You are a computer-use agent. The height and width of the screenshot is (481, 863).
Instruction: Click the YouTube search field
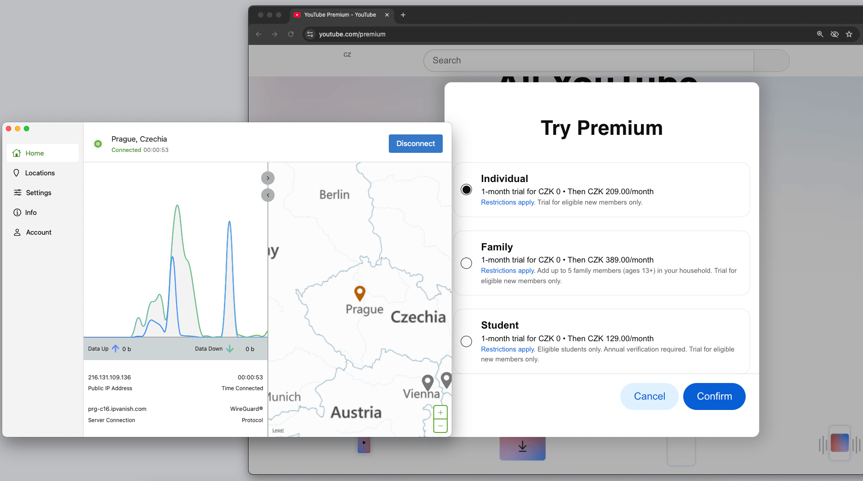point(588,61)
